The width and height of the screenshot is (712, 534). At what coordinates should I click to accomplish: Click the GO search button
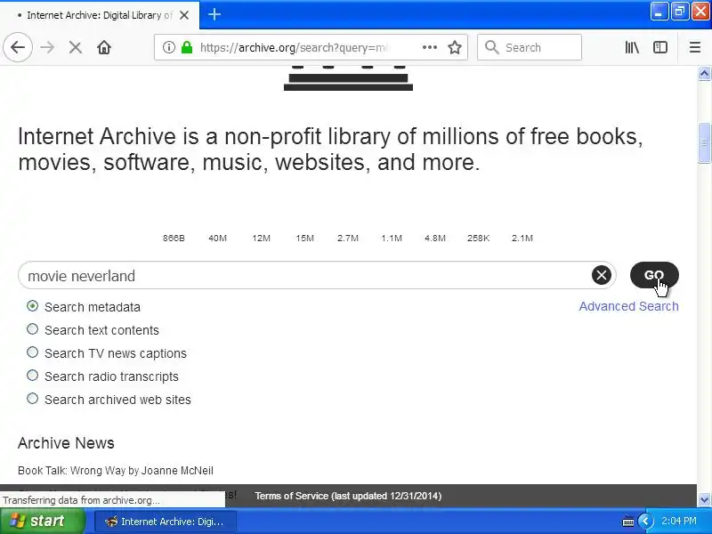coord(654,275)
